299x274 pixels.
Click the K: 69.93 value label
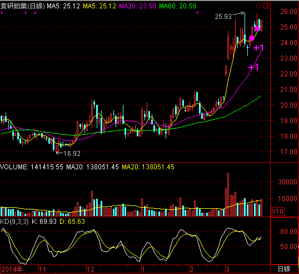44,222
